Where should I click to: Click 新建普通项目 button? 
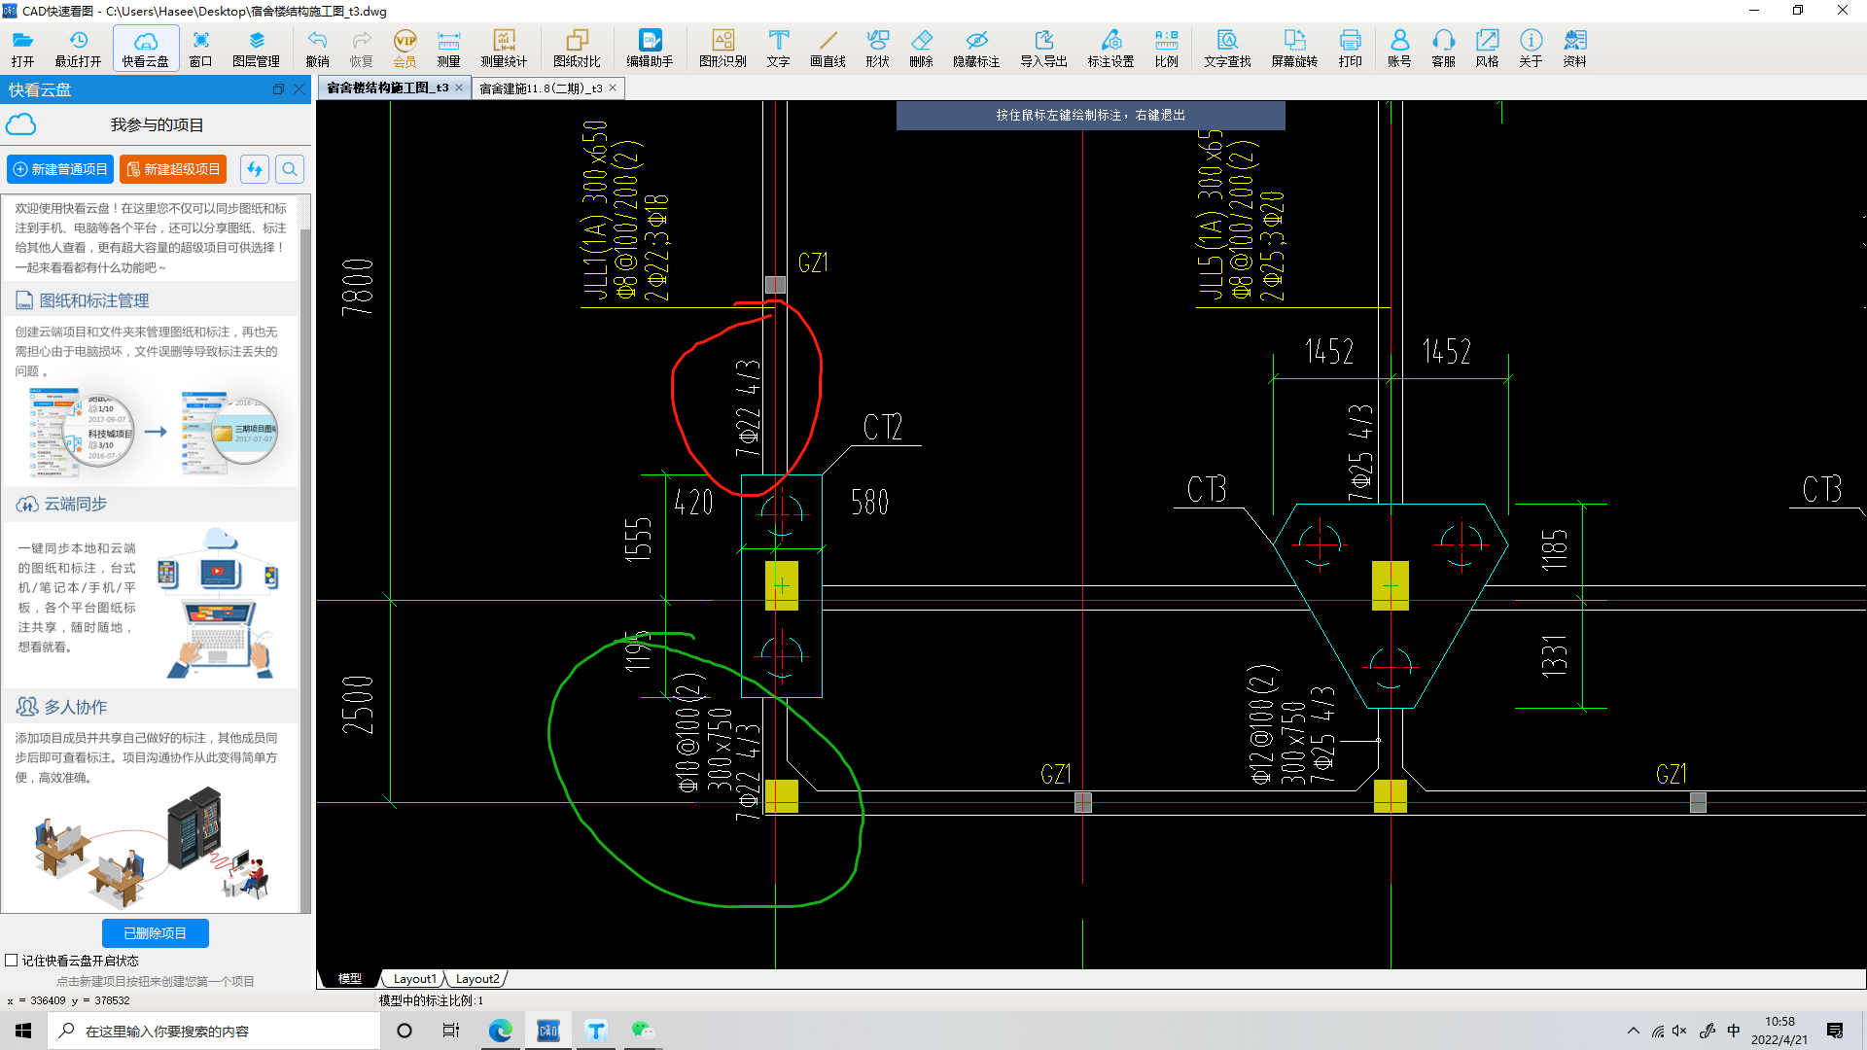pyautogui.click(x=60, y=169)
